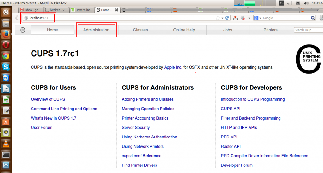Image resolution: width=323 pixels, height=173 pixels.
Task: Open the En keyboard language indicator
Action: point(282,3)
